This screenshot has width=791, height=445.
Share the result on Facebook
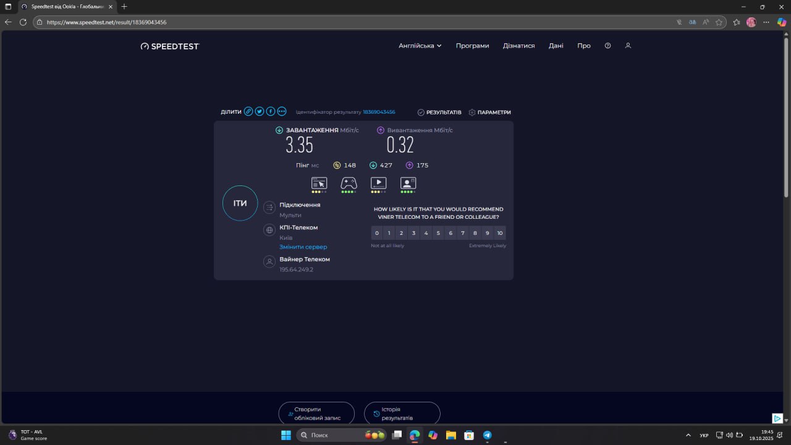(271, 111)
